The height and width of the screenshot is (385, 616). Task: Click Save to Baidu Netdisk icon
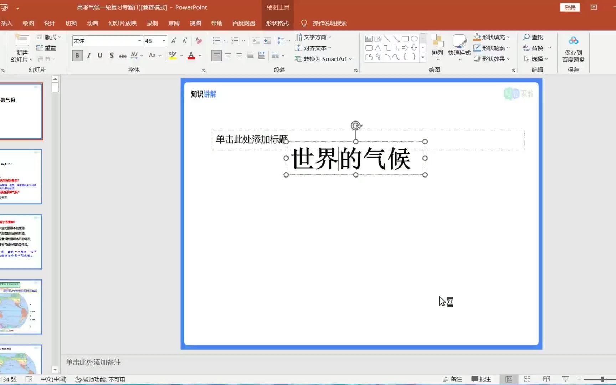(x=573, y=49)
